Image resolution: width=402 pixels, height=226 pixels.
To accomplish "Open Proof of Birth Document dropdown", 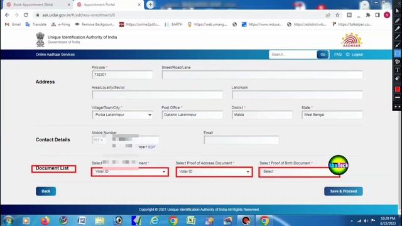I will (x=299, y=171).
